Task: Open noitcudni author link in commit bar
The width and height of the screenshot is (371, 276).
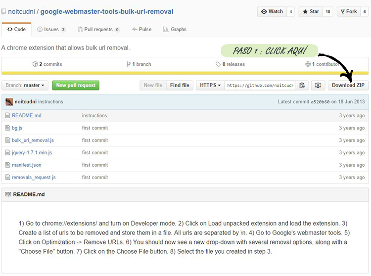Action: coord(26,102)
